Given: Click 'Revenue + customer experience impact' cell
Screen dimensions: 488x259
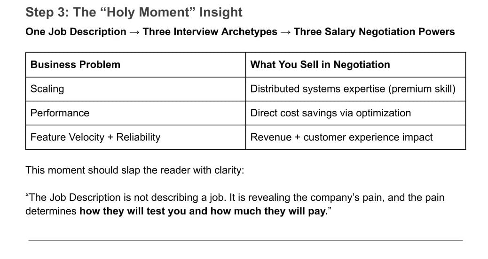Looking at the screenshot, I should click(x=355, y=137).
